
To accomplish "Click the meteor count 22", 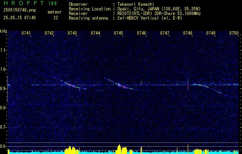I will pyautogui.click(x=56, y=18).
